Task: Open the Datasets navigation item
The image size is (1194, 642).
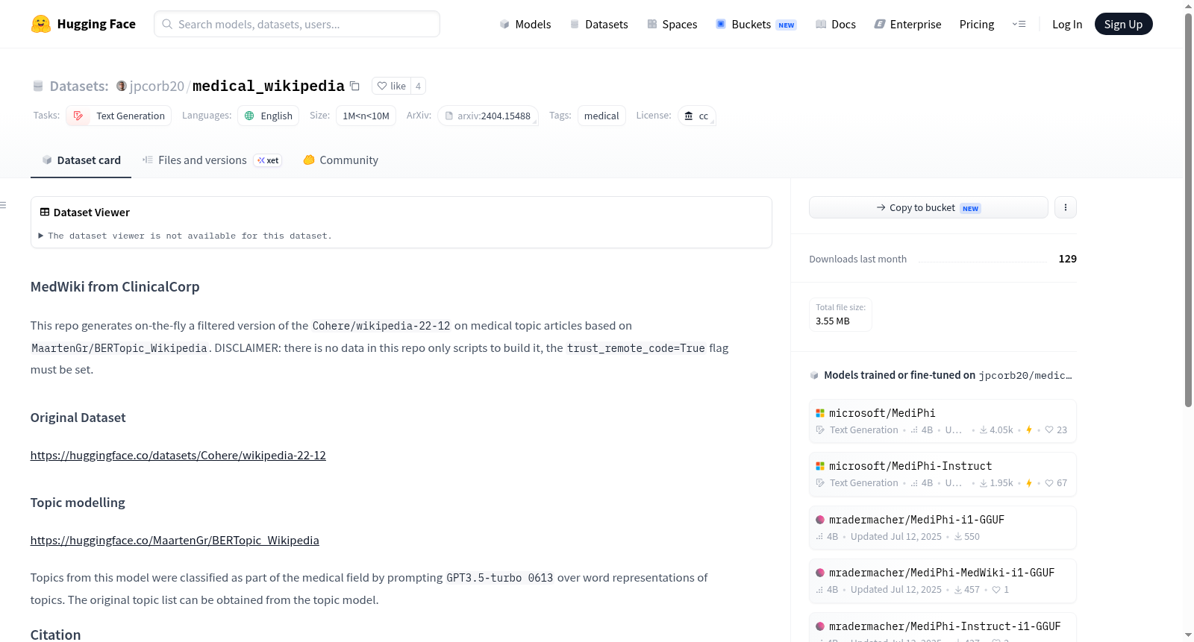Action: tap(599, 24)
